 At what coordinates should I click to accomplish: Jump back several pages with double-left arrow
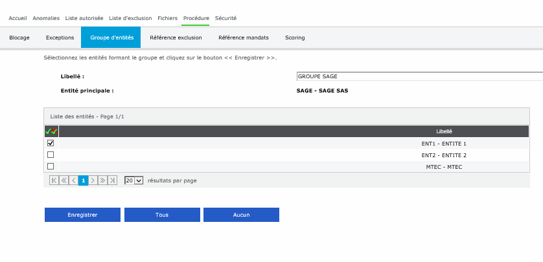click(64, 180)
